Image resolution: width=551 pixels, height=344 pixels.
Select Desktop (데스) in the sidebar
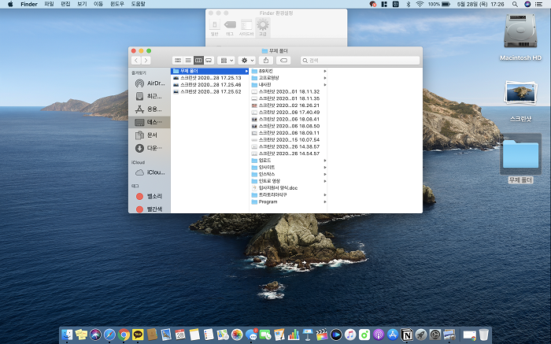[150, 122]
